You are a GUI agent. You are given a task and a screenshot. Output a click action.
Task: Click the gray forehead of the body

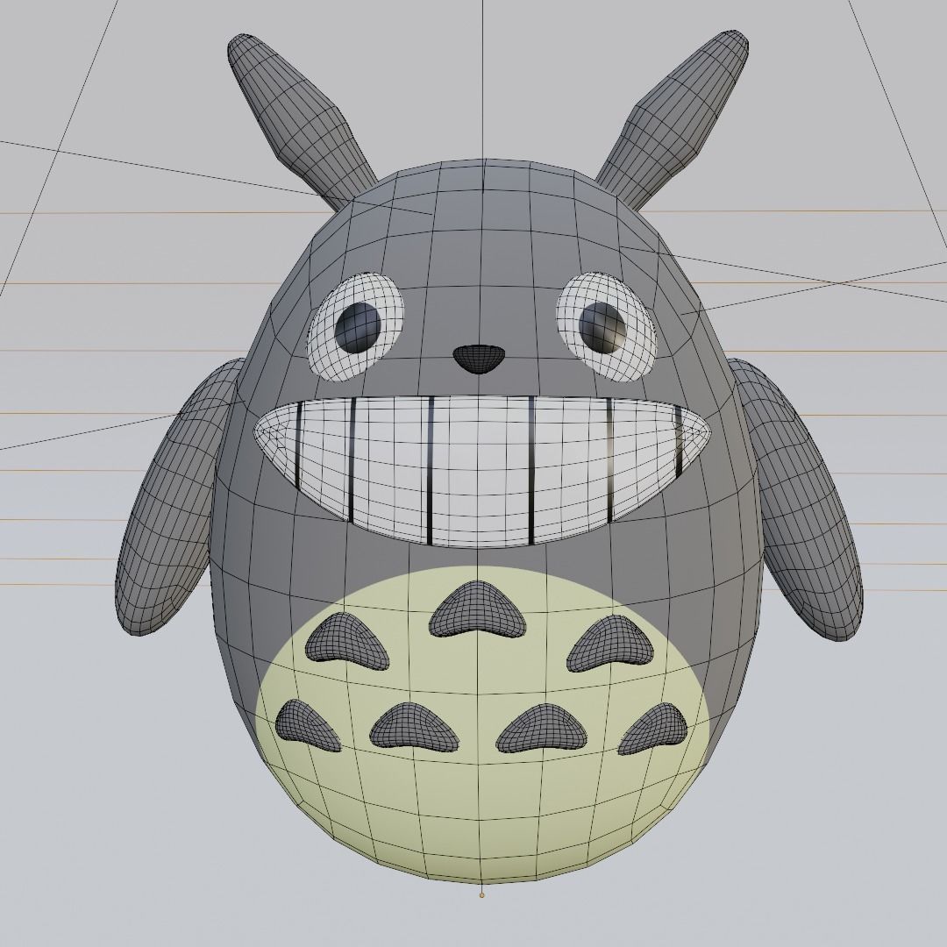483,242
